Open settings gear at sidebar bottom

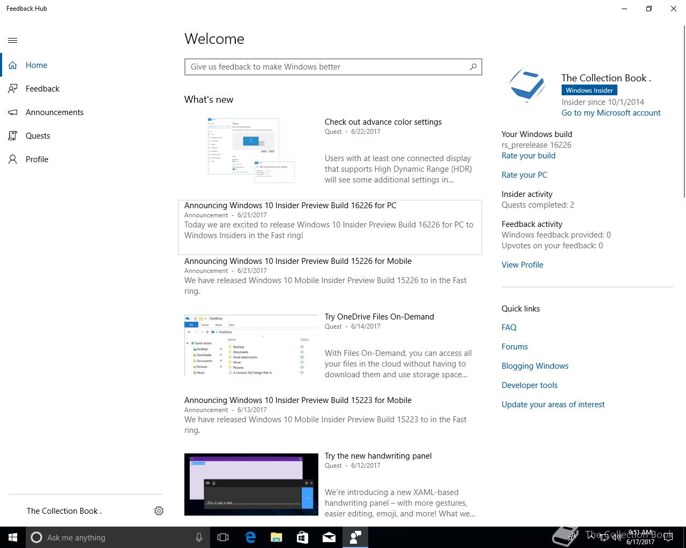click(159, 511)
